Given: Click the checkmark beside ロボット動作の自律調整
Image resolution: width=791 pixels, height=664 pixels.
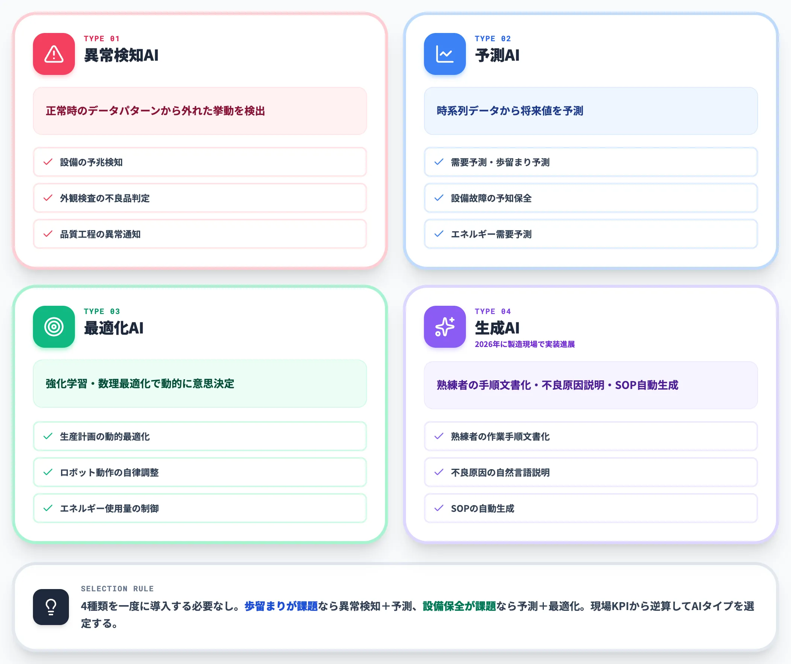Looking at the screenshot, I should [48, 473].
